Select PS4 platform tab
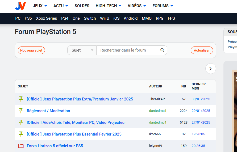This screenshot has height=152, width=237. coord(65,18)
